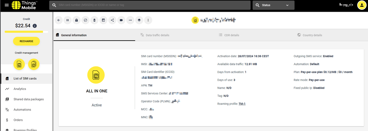368x131 pixels.
Task: Select the General information tab
Action: pyautogui.click(x=94, y=35)
